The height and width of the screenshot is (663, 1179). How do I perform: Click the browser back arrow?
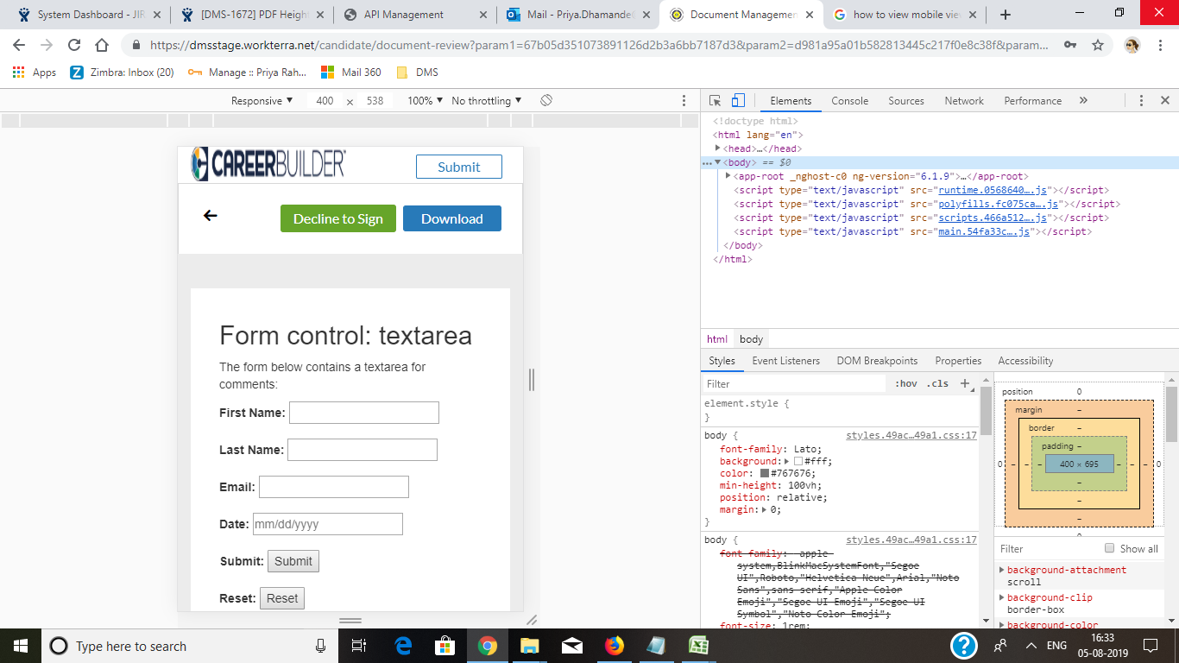[x=19, y=45]
